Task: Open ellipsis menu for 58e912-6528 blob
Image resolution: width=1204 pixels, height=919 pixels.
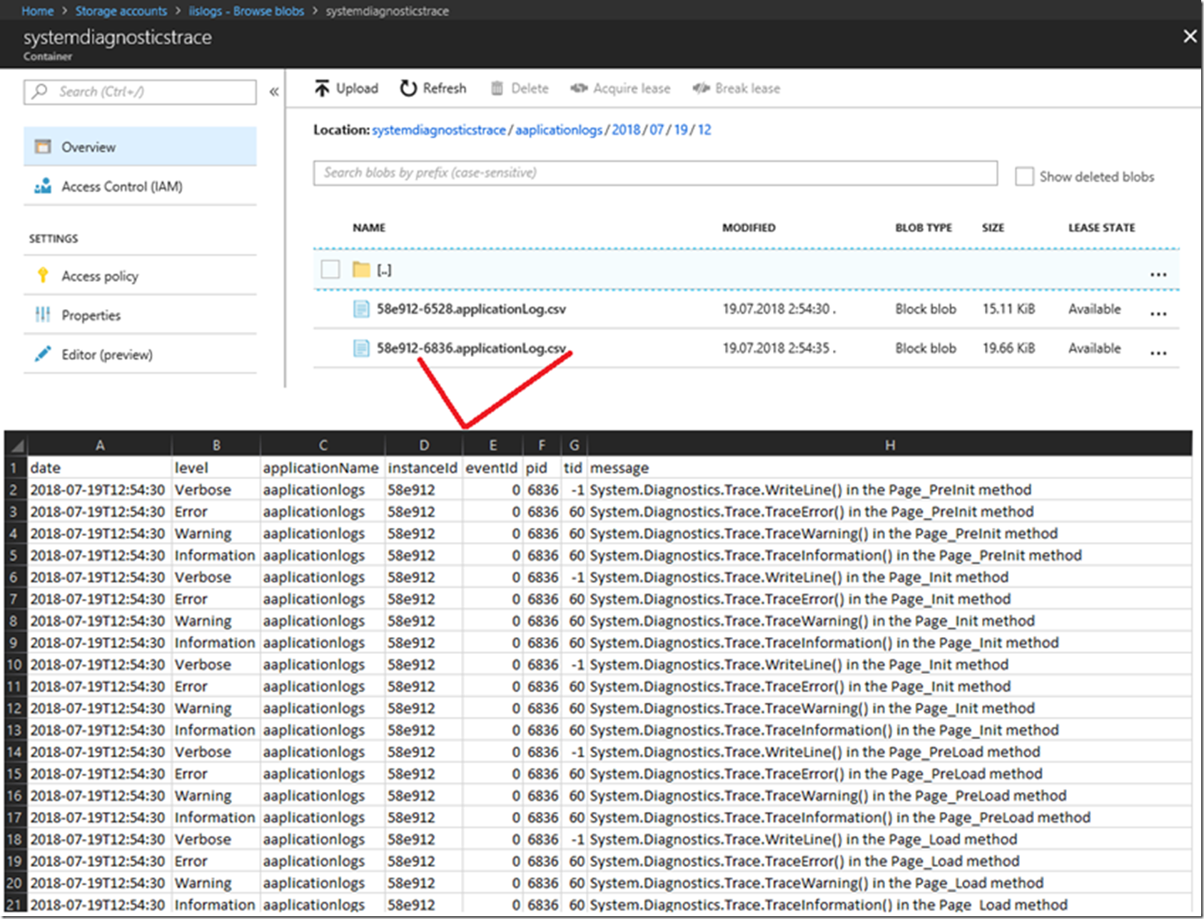Action: [x=1158, y=313]
